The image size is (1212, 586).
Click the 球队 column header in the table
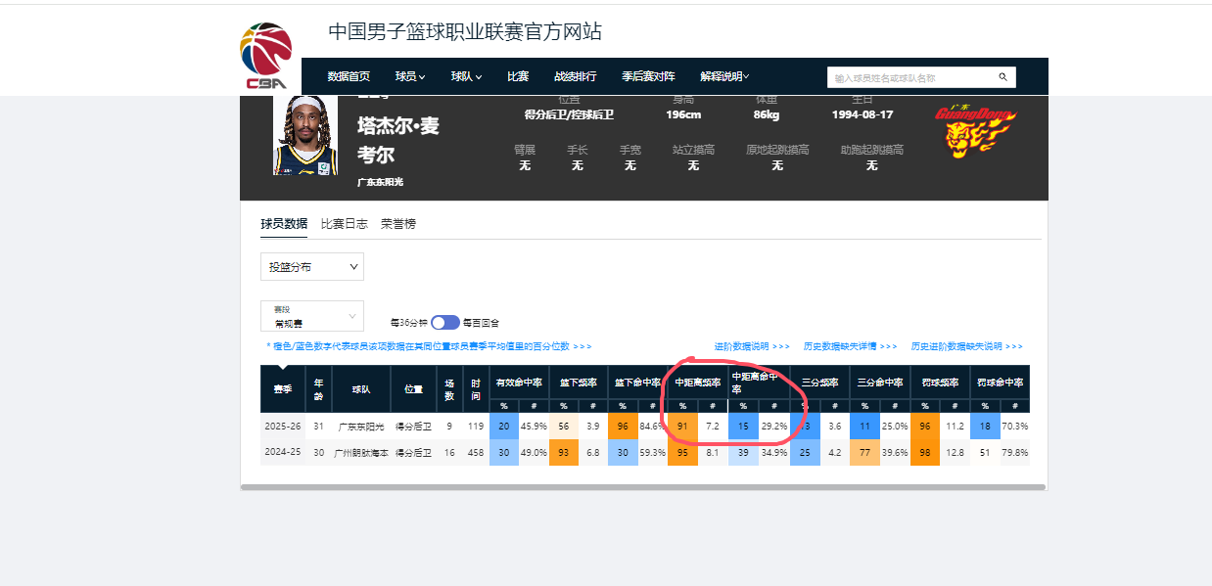coord(361,389)
